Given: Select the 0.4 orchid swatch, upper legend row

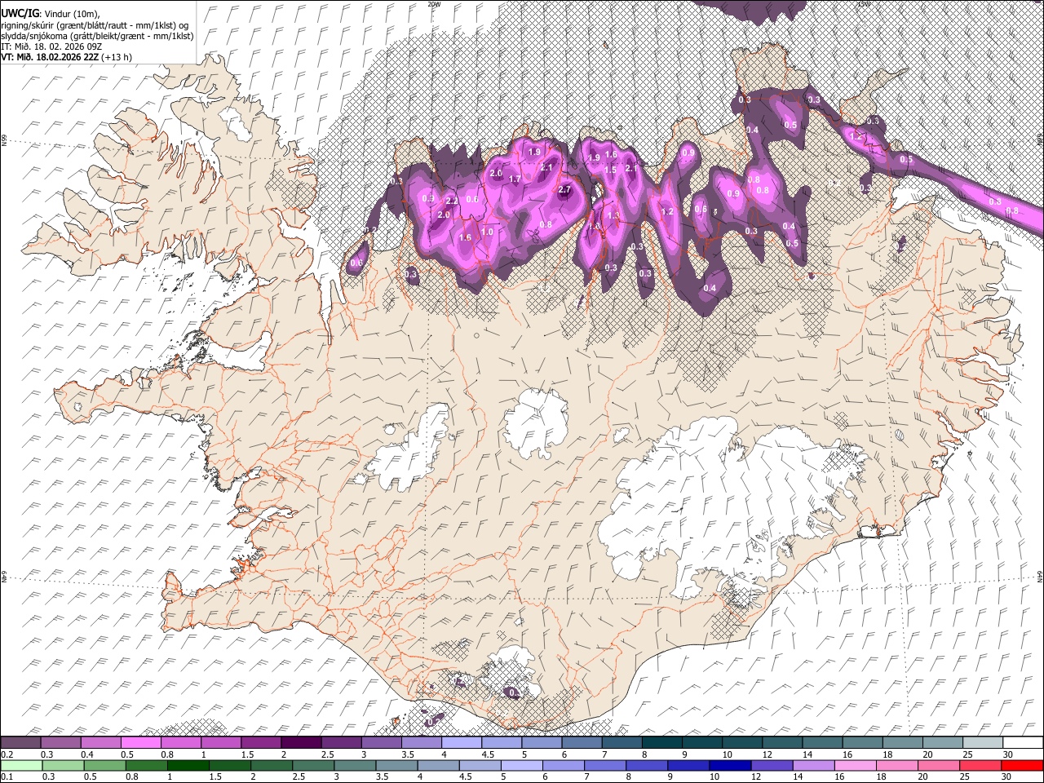Looking at the screenshot, I should pos(100,742).
